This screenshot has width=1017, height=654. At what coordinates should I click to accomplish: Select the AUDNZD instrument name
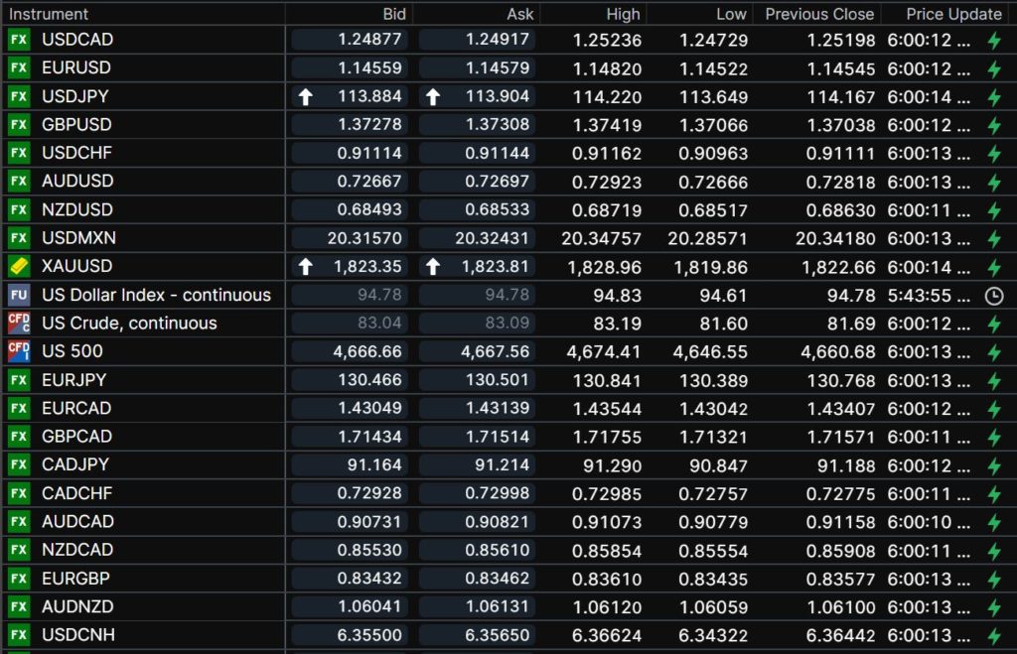click(77, 605)
